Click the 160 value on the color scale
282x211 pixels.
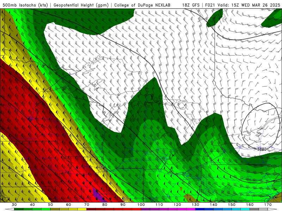(x=250, y=205)
